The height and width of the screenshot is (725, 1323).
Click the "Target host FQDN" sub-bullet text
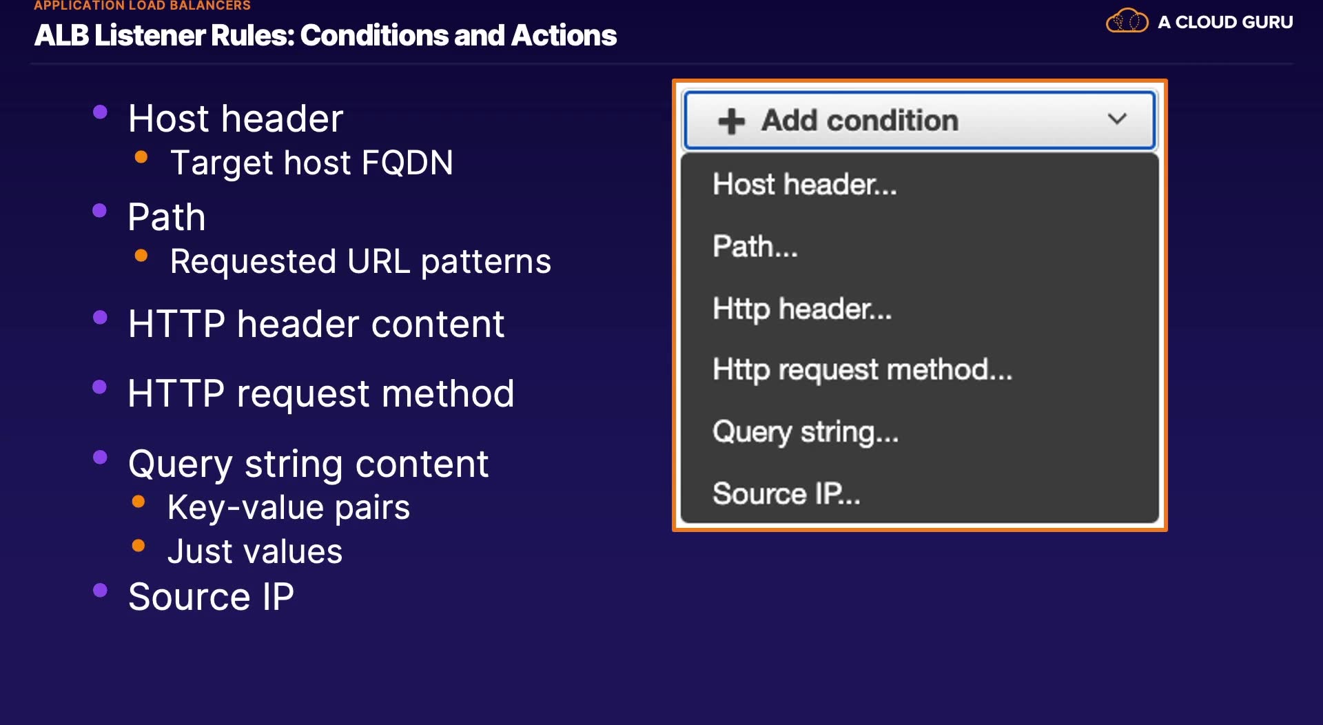point(311,163)
